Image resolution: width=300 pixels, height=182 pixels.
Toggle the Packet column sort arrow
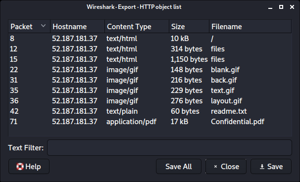tap(43, 26)
